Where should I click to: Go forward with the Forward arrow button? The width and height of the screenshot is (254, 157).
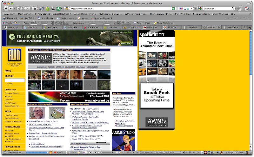pos(11,9)
